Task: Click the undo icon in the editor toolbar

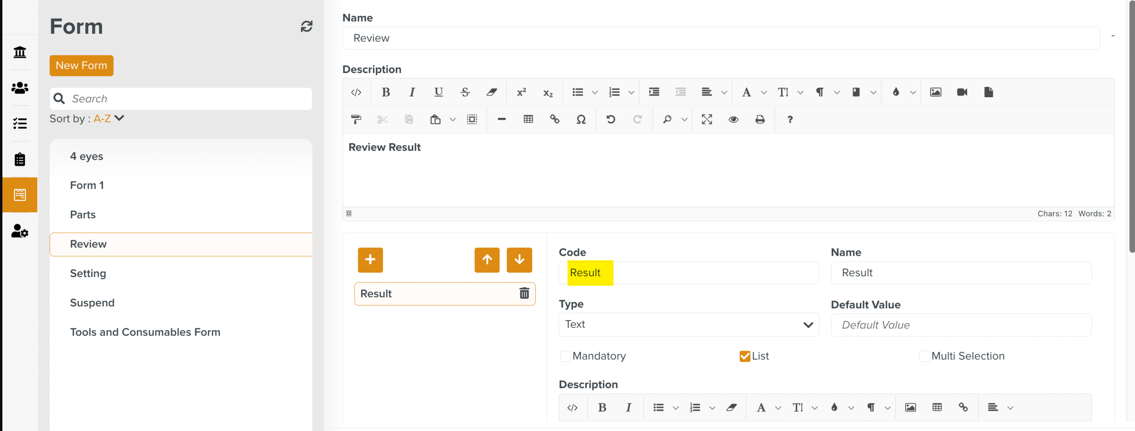Action: tap(611, 119)
